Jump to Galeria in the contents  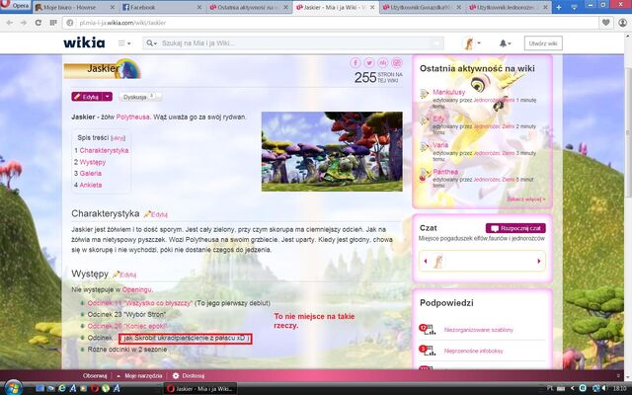tap(90, 174)
